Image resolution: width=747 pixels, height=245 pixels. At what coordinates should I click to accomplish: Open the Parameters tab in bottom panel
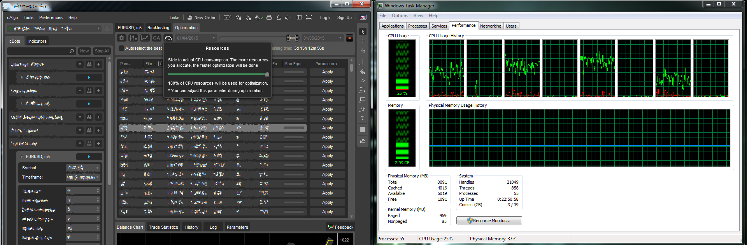coord(237,227)
